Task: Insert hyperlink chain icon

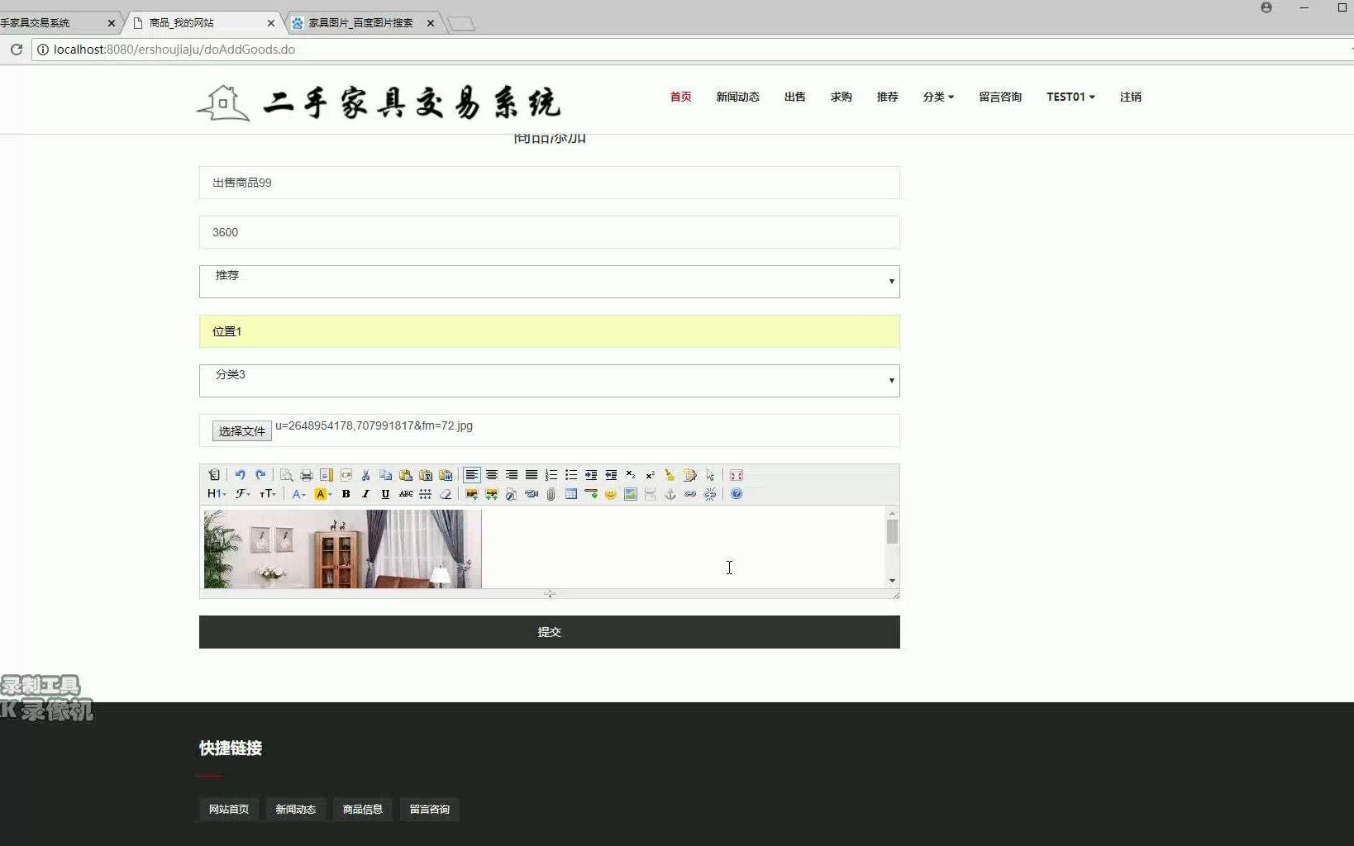Action: tap(690, 494)
